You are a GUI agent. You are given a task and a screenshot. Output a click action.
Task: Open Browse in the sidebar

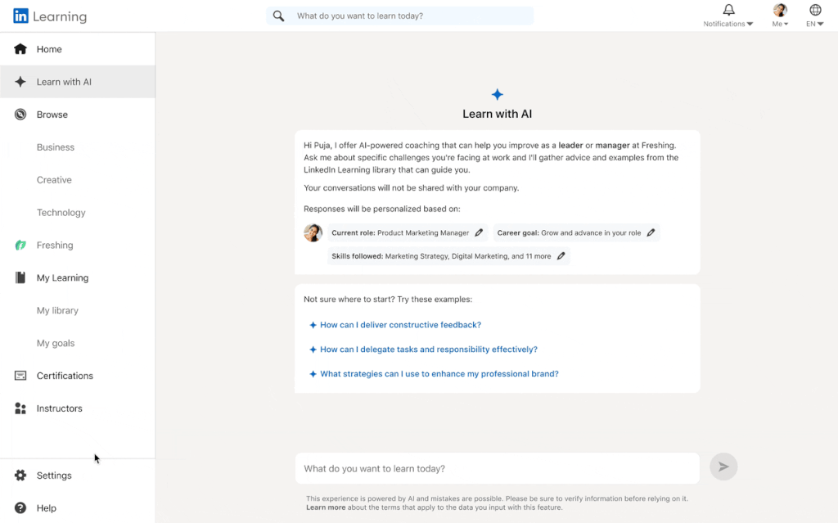point(78,115)
